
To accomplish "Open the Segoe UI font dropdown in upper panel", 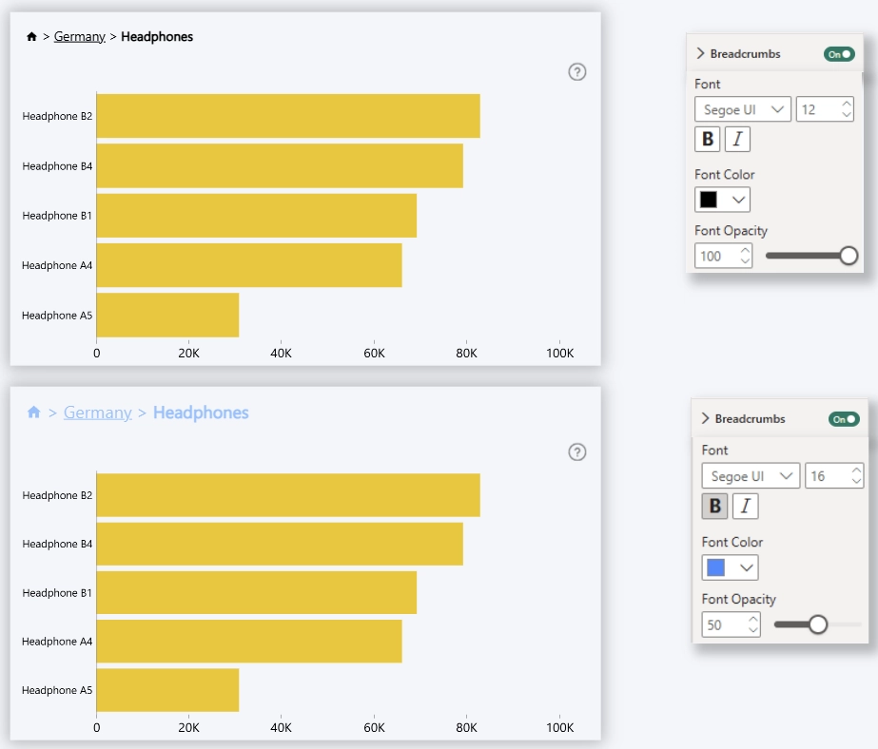I will coord(743,110).
